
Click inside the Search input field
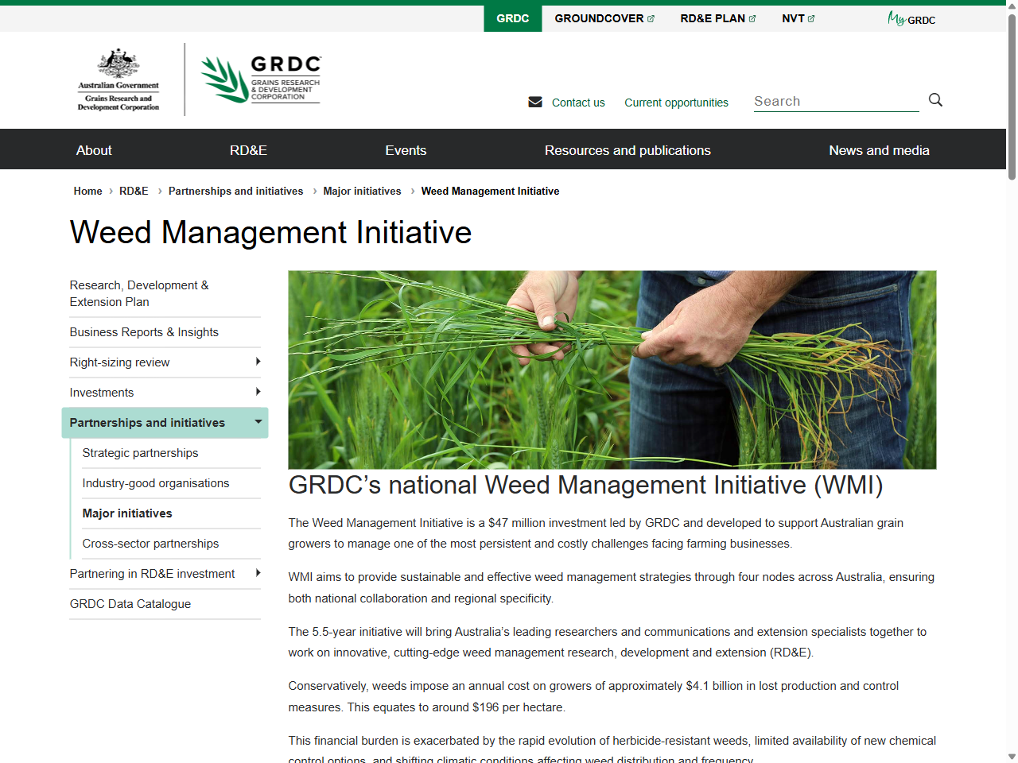click(x=835, y=101)
